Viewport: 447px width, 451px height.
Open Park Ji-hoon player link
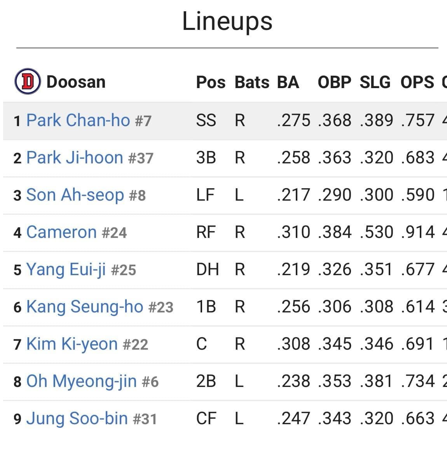coord(75,158)
